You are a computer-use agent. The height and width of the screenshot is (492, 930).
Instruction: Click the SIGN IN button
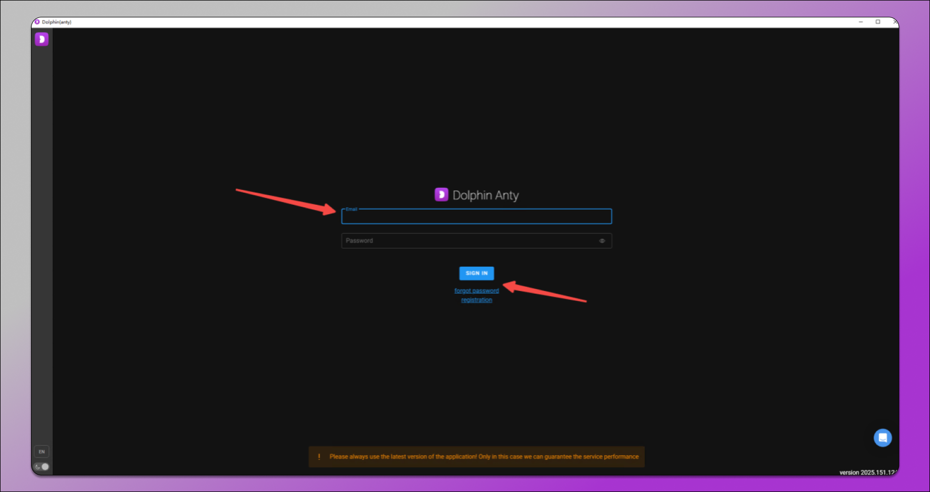[x=476, y=273]
